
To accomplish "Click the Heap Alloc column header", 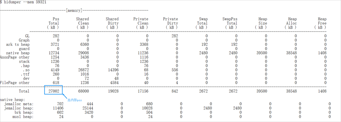I will [291, 23].
